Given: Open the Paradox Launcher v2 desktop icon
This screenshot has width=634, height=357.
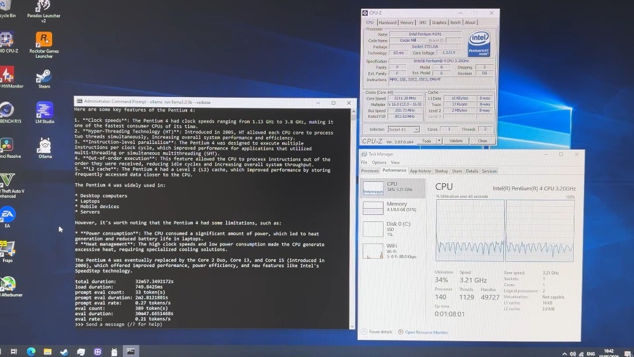Looking at the screenshot, I should point(43,11).
